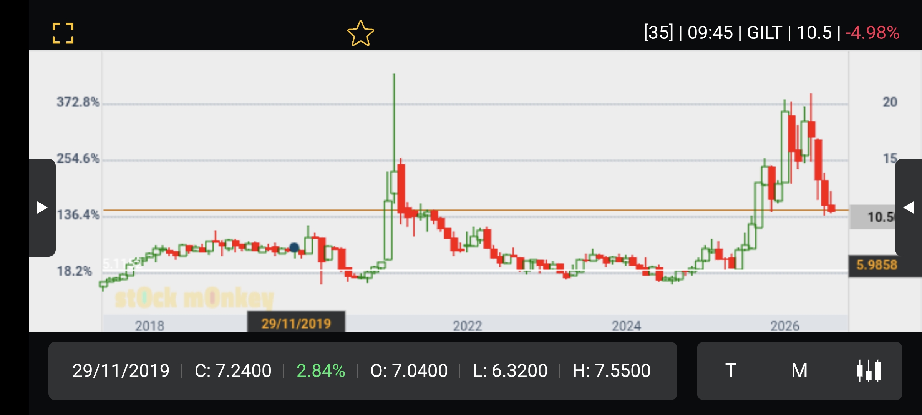The image size is (922, 415).
Task: Tap the 254.6% axis label
Action: [x=78, y=158]
